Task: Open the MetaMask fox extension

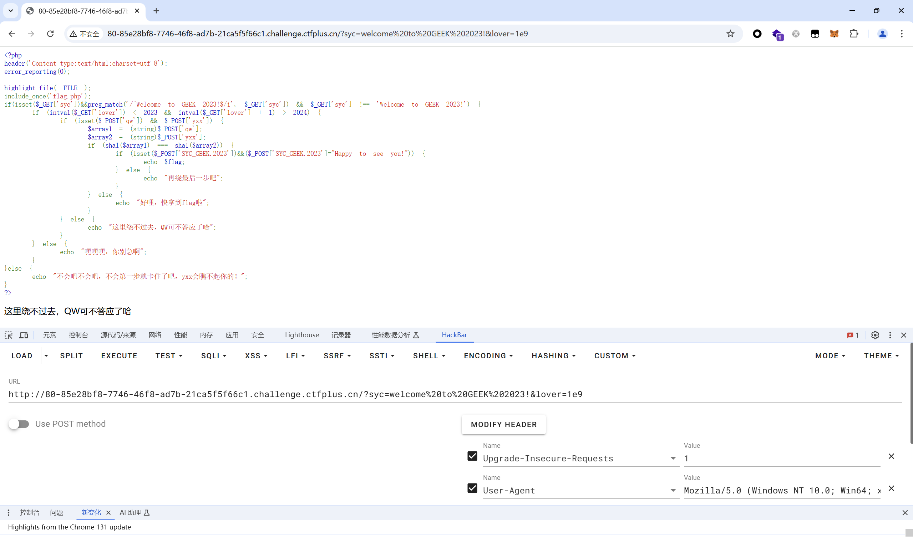Action: click(834, 34)
